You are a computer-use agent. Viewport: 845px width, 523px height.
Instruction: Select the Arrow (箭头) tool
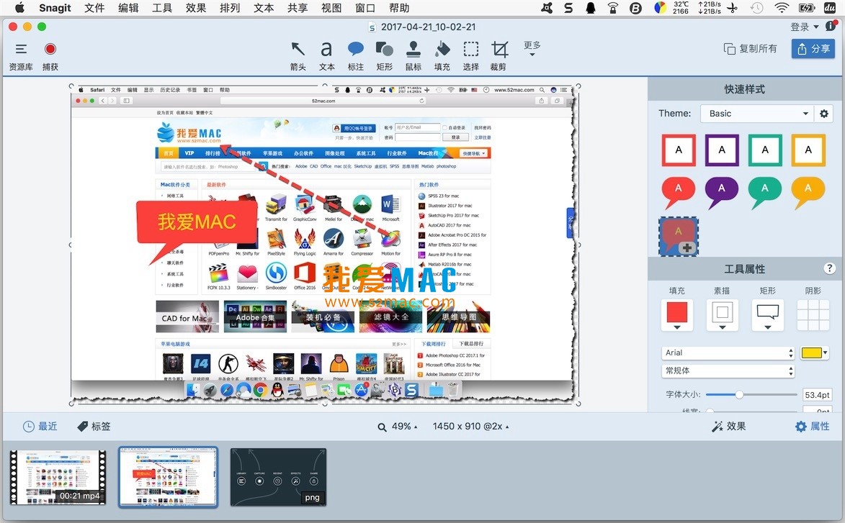point(298,57)
